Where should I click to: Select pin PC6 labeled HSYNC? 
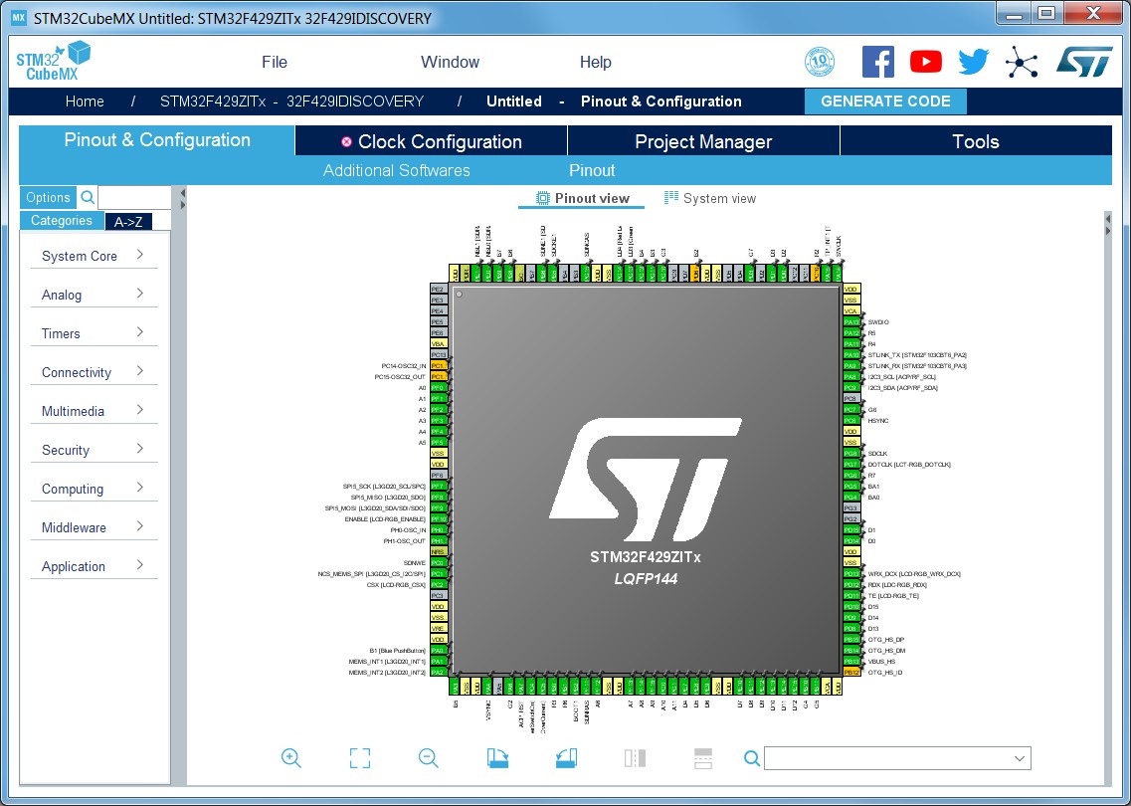pyautogui.click(x=851, y=420)
